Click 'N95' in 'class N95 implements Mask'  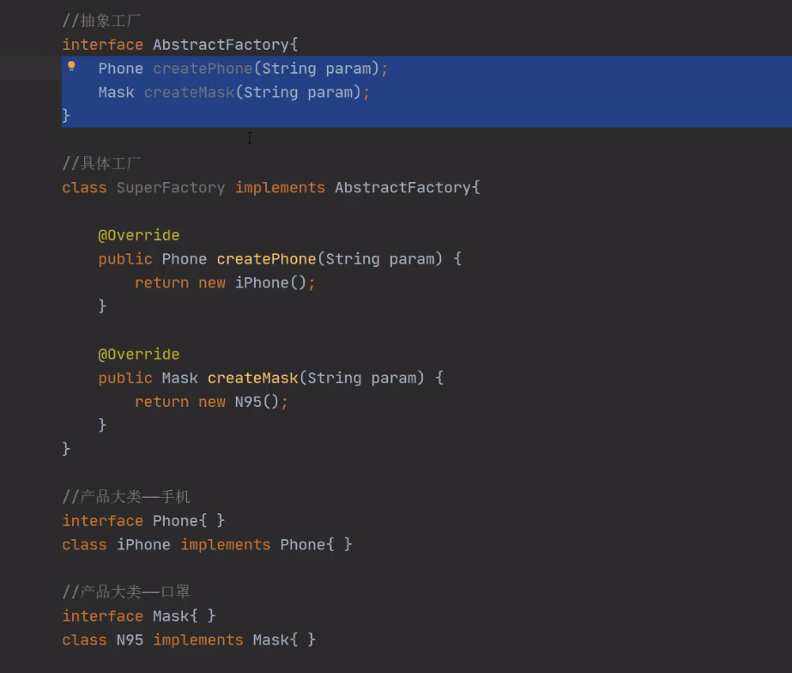tap(130, 640)
